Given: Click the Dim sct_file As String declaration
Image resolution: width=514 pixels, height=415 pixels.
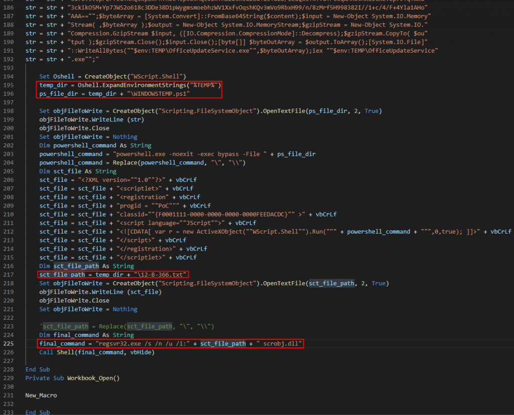Looking at the screenshot, I should [x=78, y=171].
